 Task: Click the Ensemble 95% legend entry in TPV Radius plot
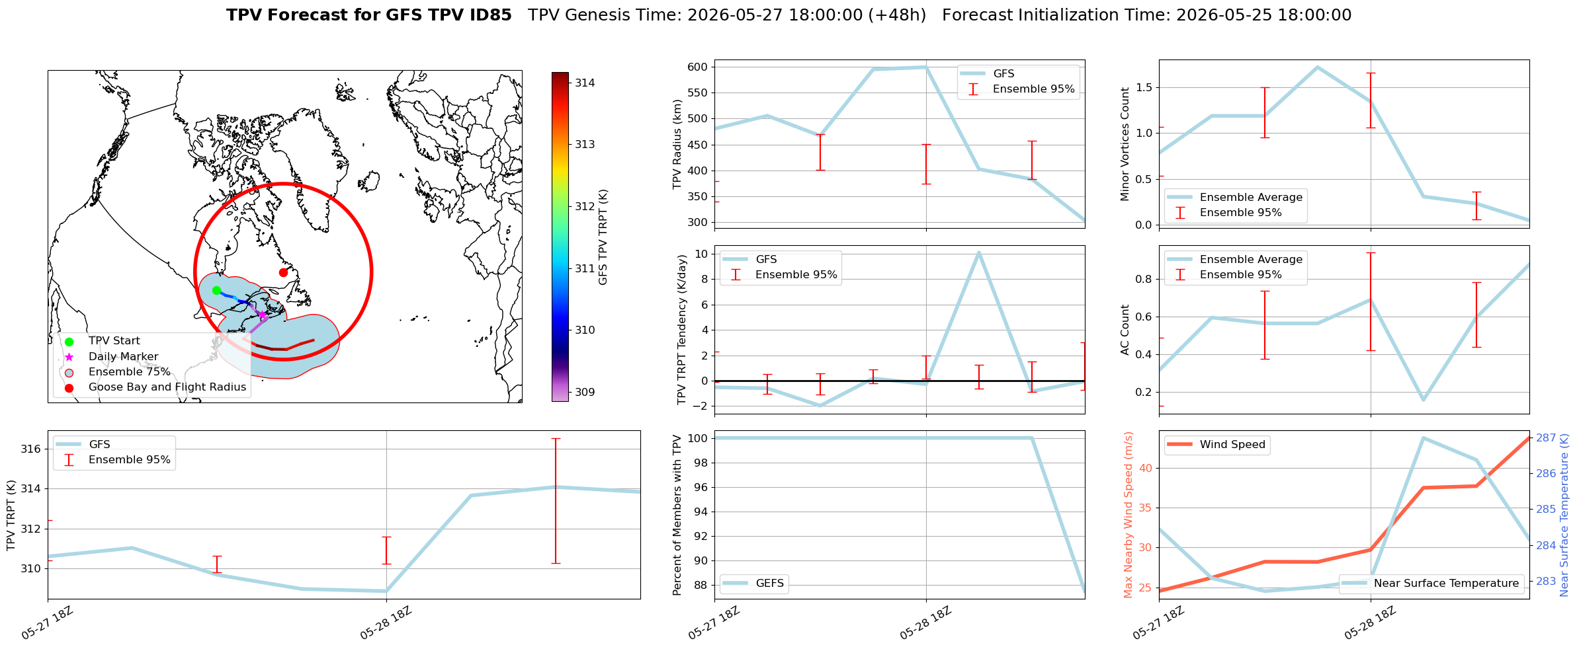coord(1019,89)
